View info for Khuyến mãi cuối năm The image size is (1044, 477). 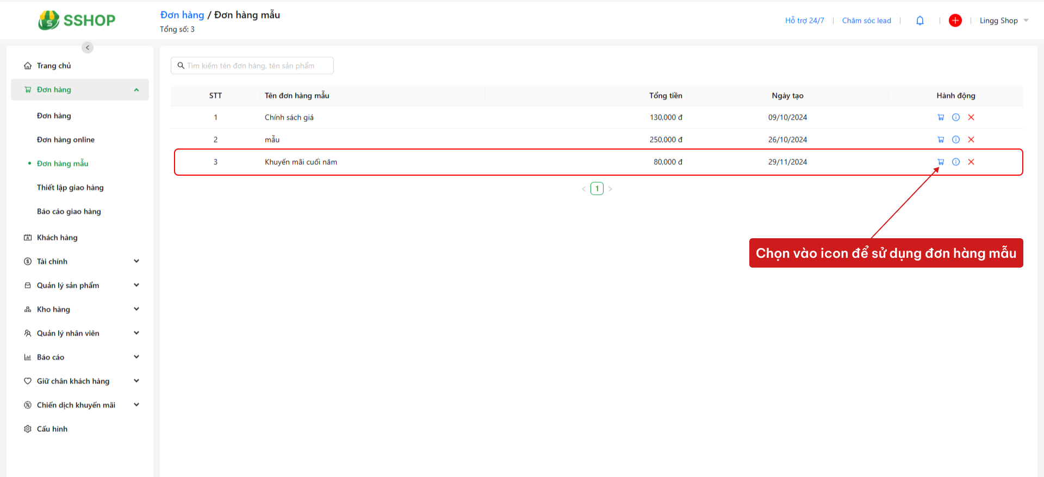[956, 162]
